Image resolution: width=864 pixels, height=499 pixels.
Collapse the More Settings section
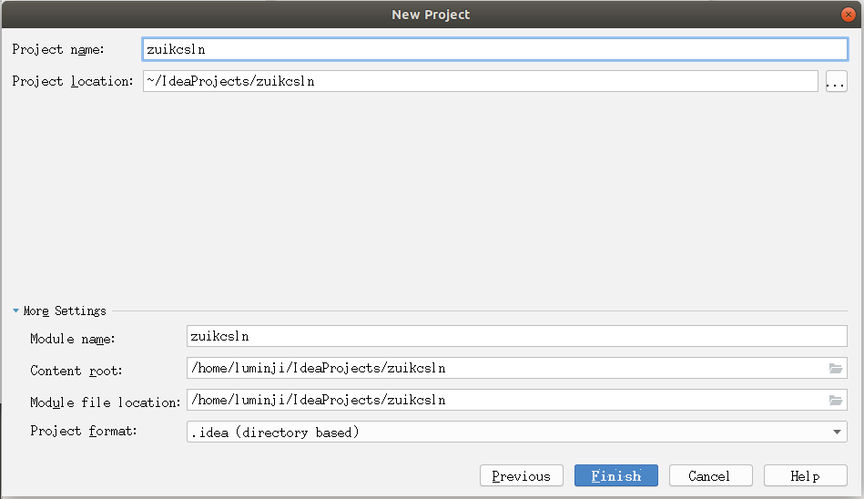16,311
